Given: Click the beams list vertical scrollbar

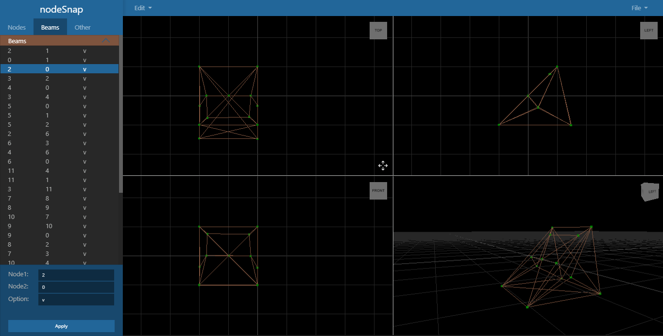Looking at the screenshot, I should [121, 117].
